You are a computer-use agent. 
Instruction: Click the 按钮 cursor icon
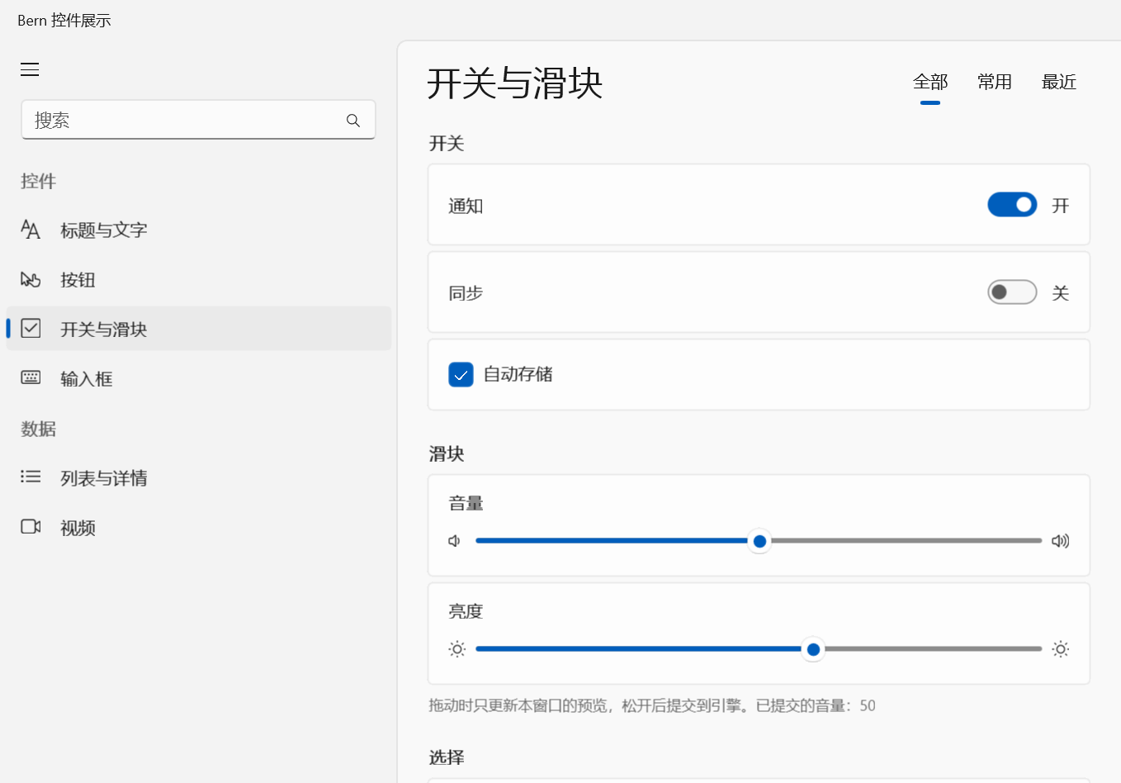[31, 279]
